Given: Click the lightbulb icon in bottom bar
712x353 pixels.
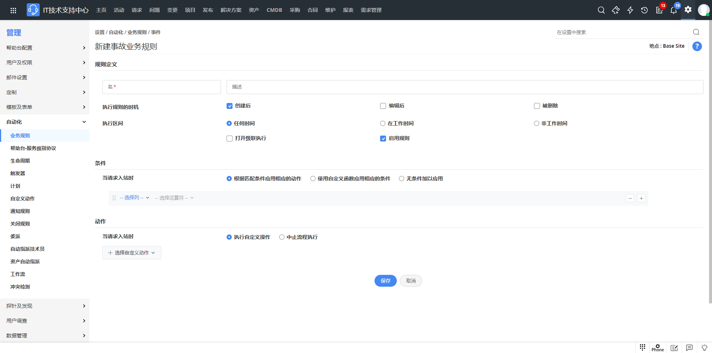Looking at the screenshot, I should pos(704,348).
